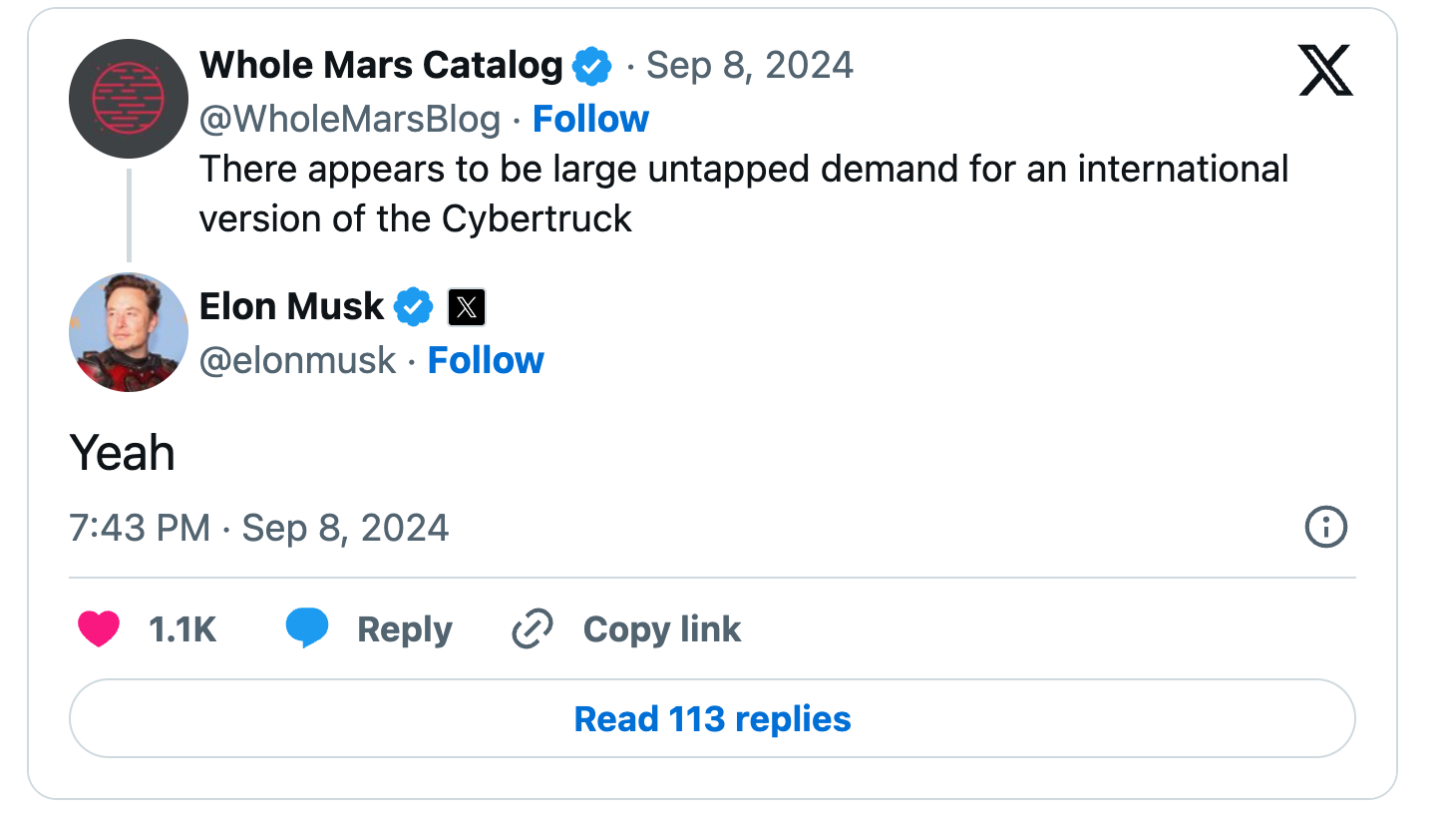Click the blue reply speech bubble icon

[307, 629]
